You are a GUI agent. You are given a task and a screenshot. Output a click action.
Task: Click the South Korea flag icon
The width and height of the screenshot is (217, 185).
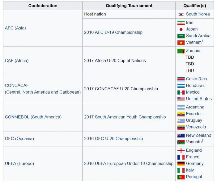click(181, 14)
